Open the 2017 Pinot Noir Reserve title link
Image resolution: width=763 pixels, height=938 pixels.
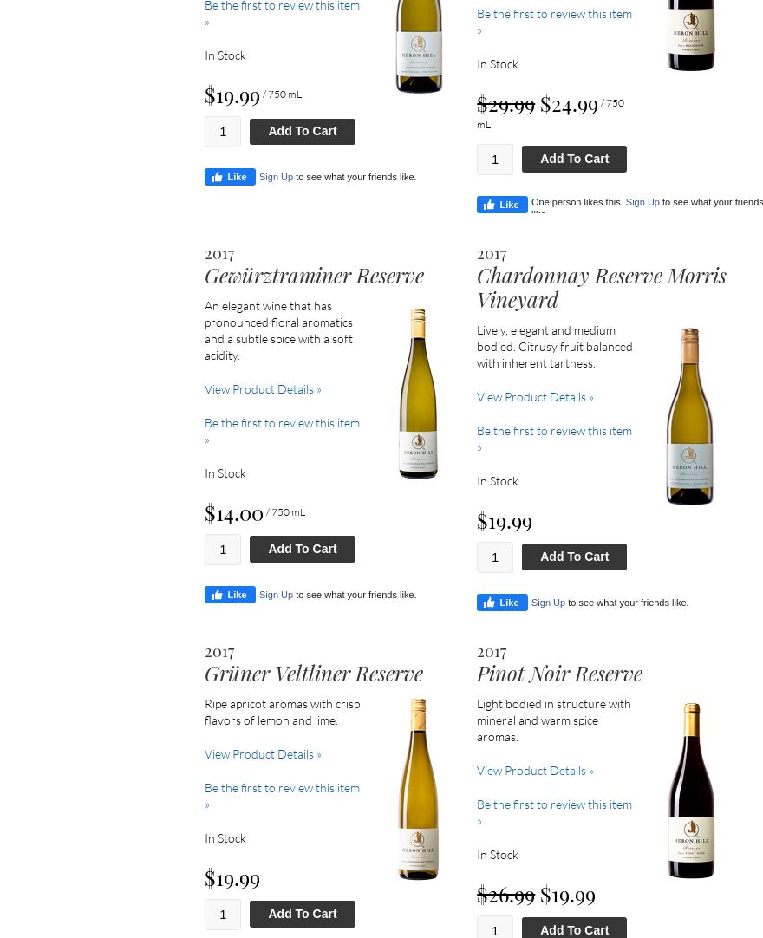(559, 673)
